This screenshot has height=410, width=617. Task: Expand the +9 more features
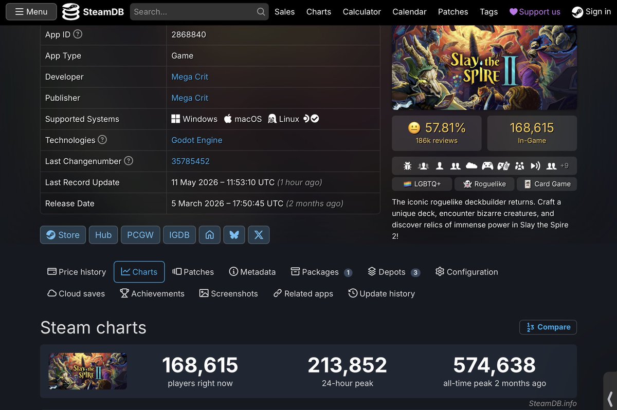[565, 166]
